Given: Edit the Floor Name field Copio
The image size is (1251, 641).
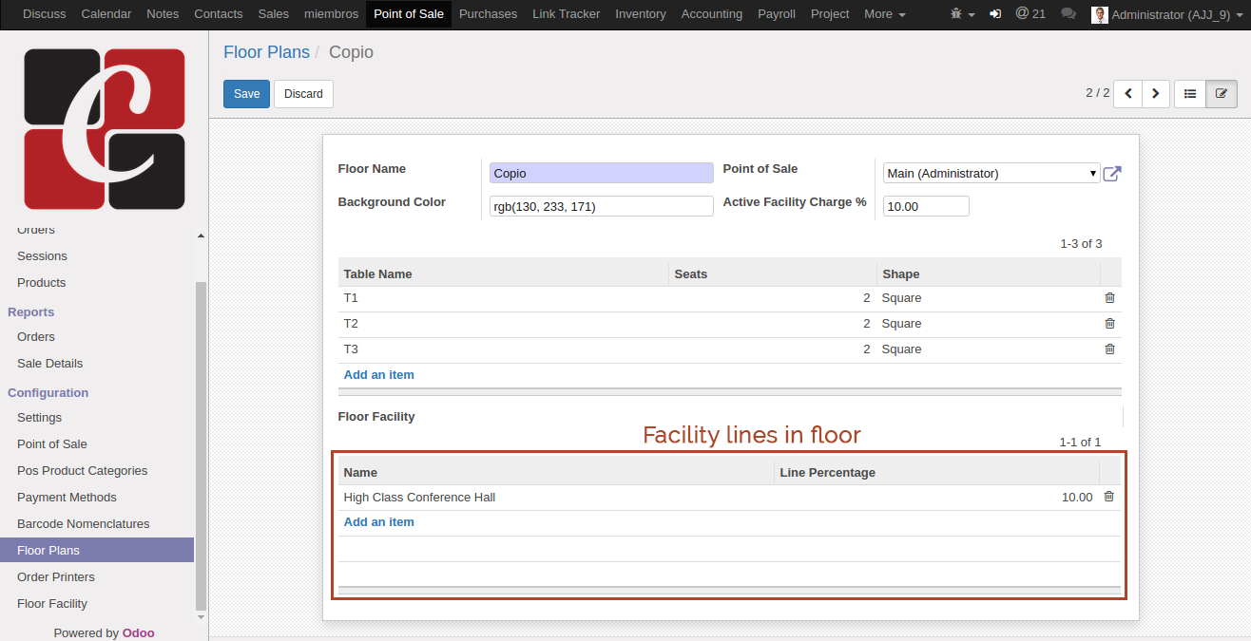Looking at the screenshot, I should (x=601, y=173).
